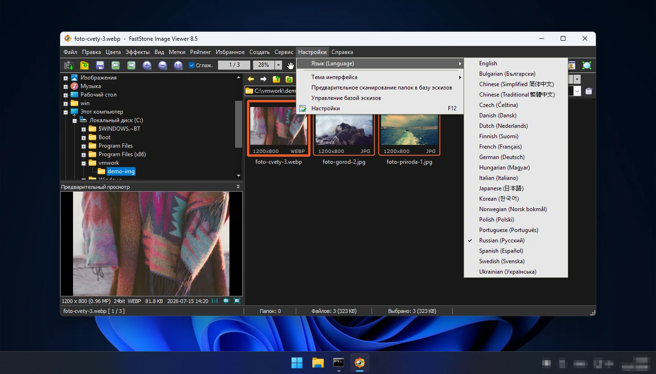The width and height of the screenshot is (656, 374).
Task: Click the white forward arrow in browser toolbar
Action: click(x=264, y=79)
